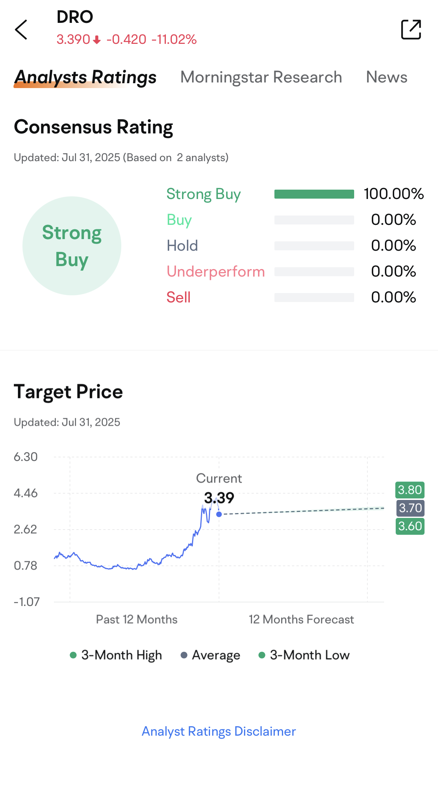Tap the Sell rating row label

(179, 298)
